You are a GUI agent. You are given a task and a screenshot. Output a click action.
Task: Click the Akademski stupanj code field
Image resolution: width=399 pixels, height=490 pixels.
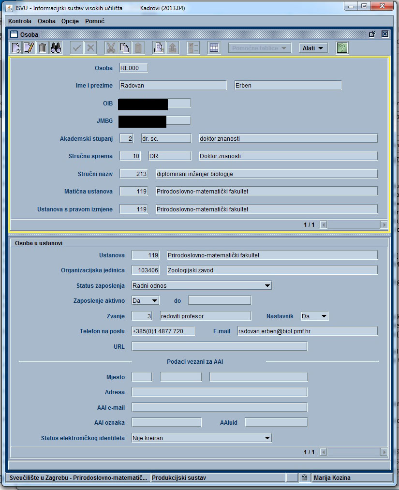pos(126,138)
